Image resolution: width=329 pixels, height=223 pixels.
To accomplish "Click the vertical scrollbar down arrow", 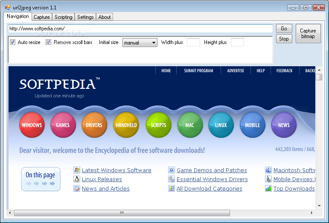I will (x=319, y=206).
